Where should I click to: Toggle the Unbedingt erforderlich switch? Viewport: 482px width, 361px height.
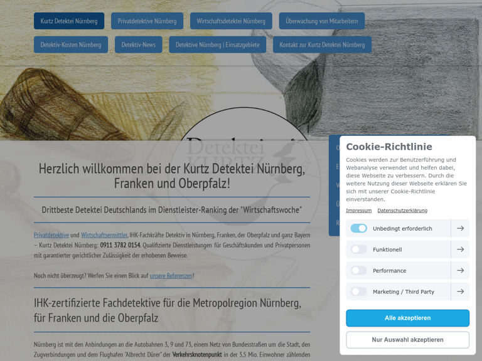359,229
